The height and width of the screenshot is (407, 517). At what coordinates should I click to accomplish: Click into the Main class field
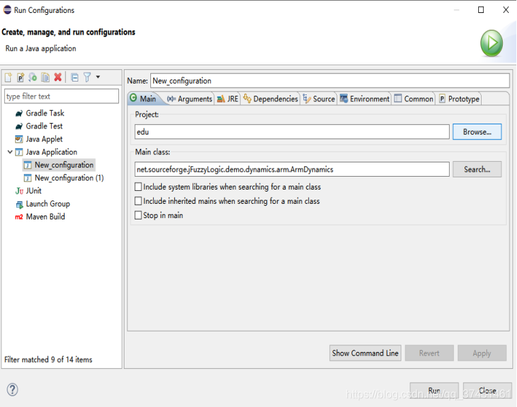tap(292, 169)
